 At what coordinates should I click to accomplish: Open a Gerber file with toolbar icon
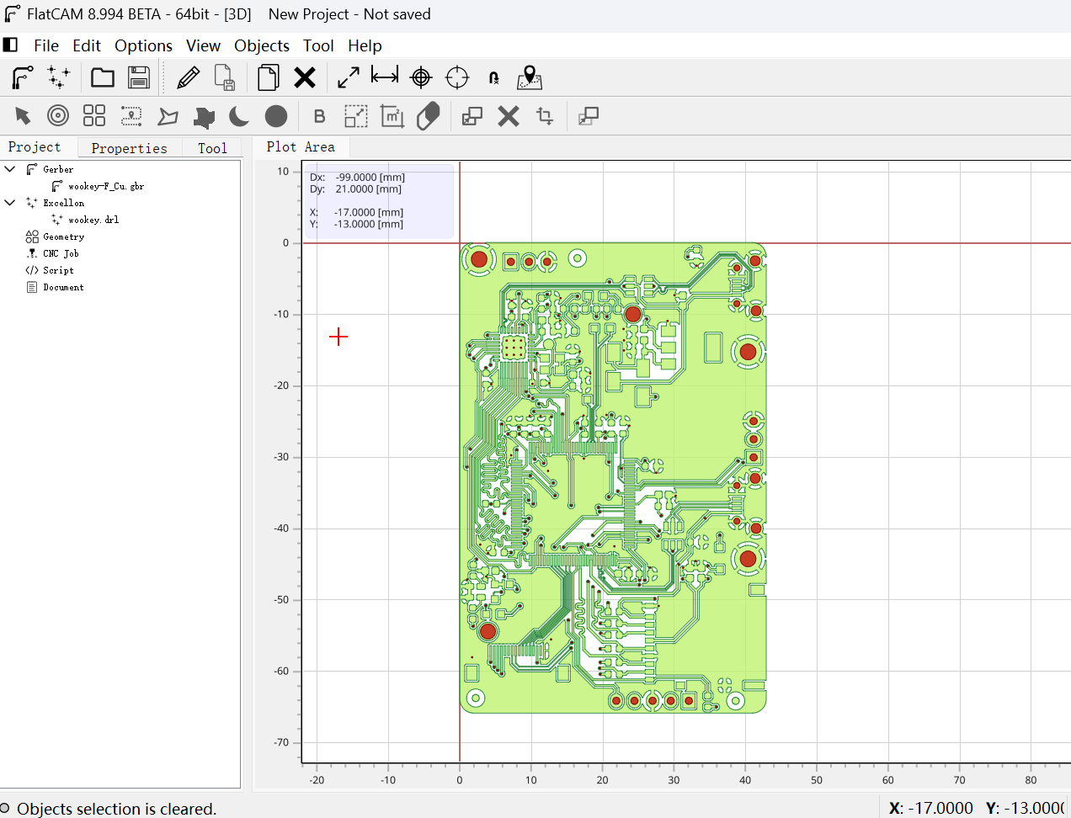[23, 77]
